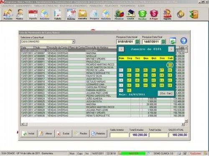Select day 30 in the calendar

click(x=121, y=91)
